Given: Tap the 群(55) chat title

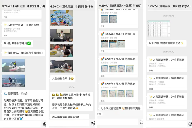Looking at the screenshot, I should pos(120,5).
